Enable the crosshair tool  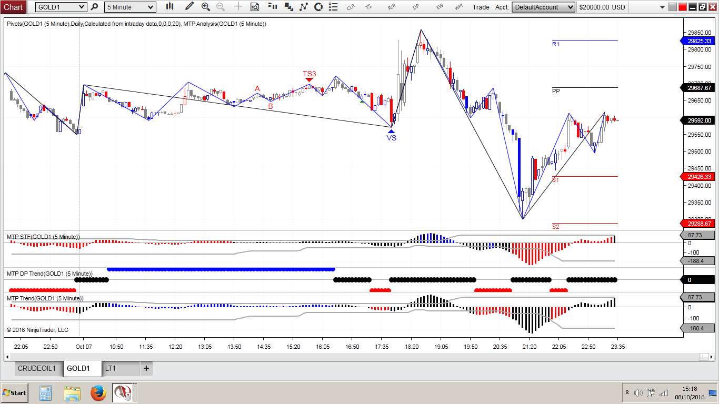point(238,6)
